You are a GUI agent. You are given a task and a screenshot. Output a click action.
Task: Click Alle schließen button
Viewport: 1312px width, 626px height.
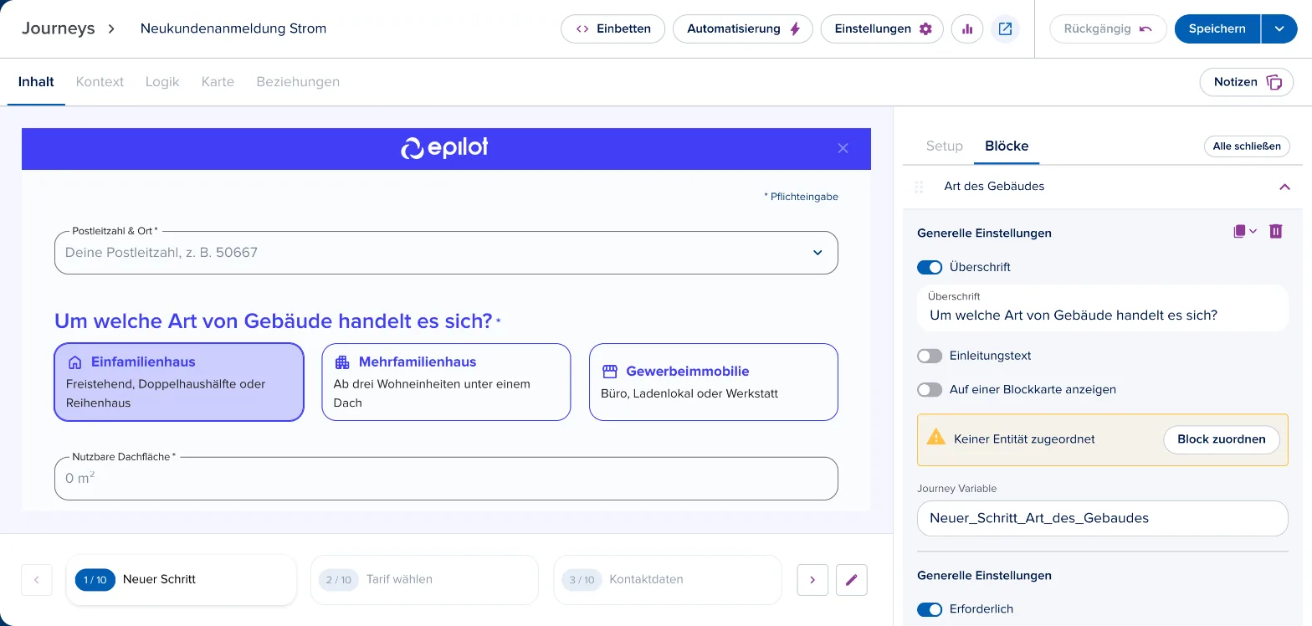[x=1247, y=146]
